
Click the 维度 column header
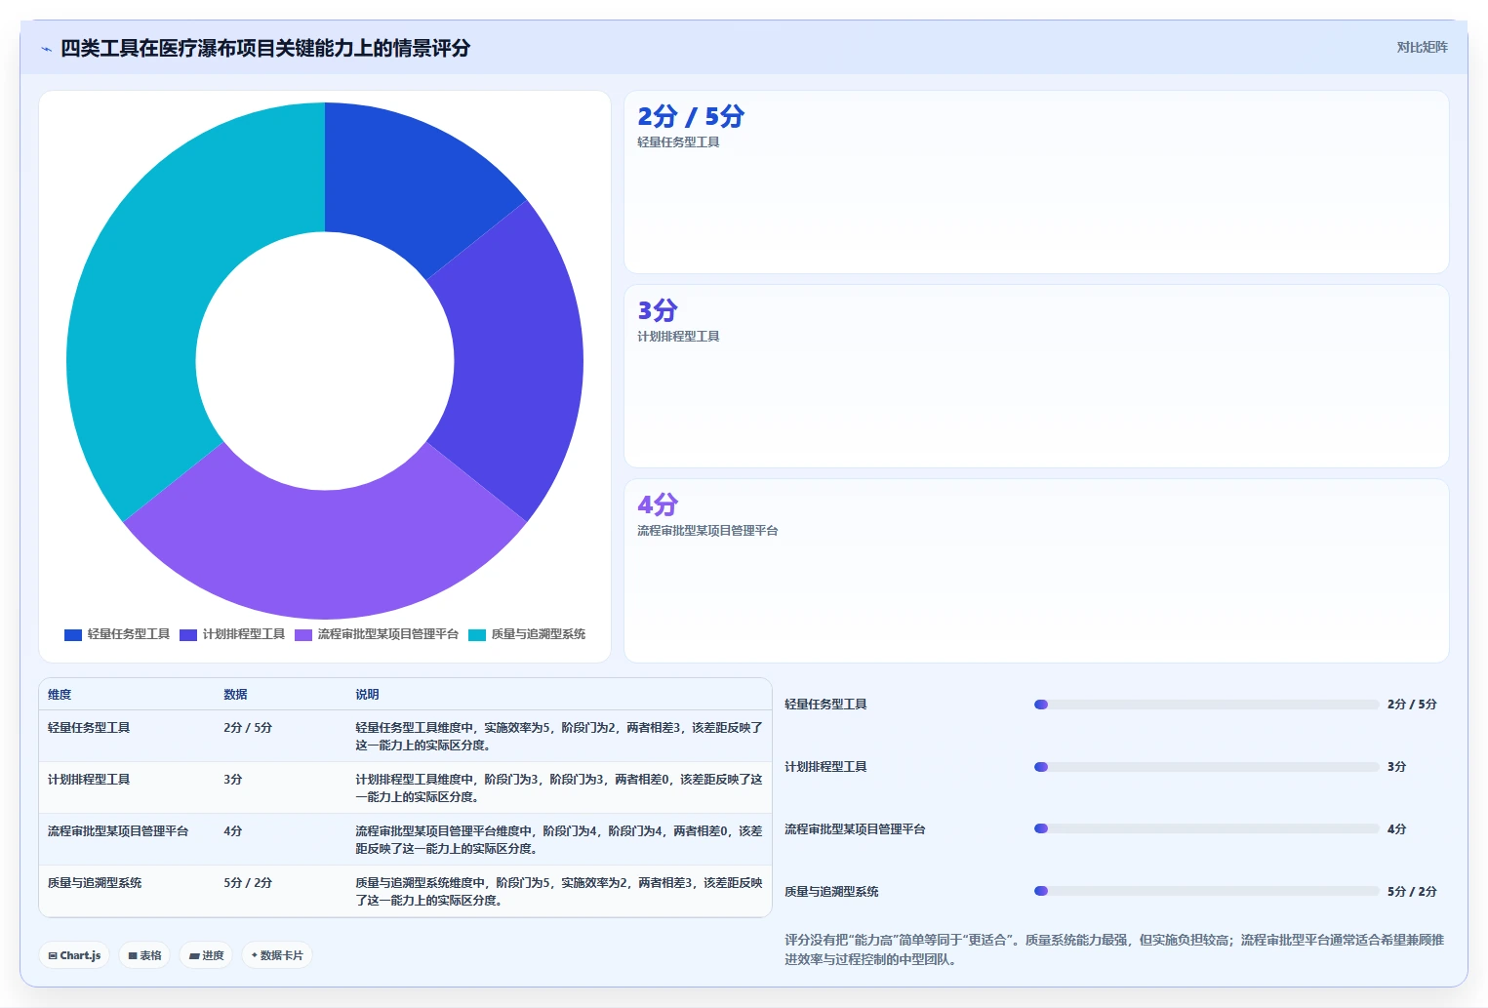pos(60,695)
